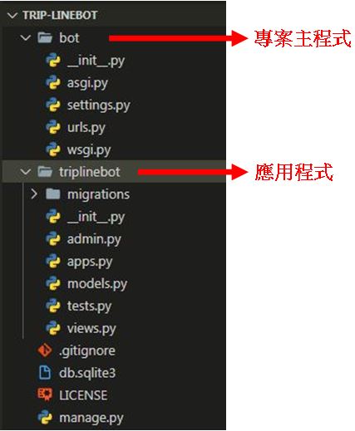Open the asgi.py file
Viewport: 355px width, 431px height.
point(87,83)
